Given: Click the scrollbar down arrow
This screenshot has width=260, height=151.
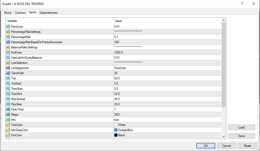Looking at the screenshot, I should pos(223,136).
